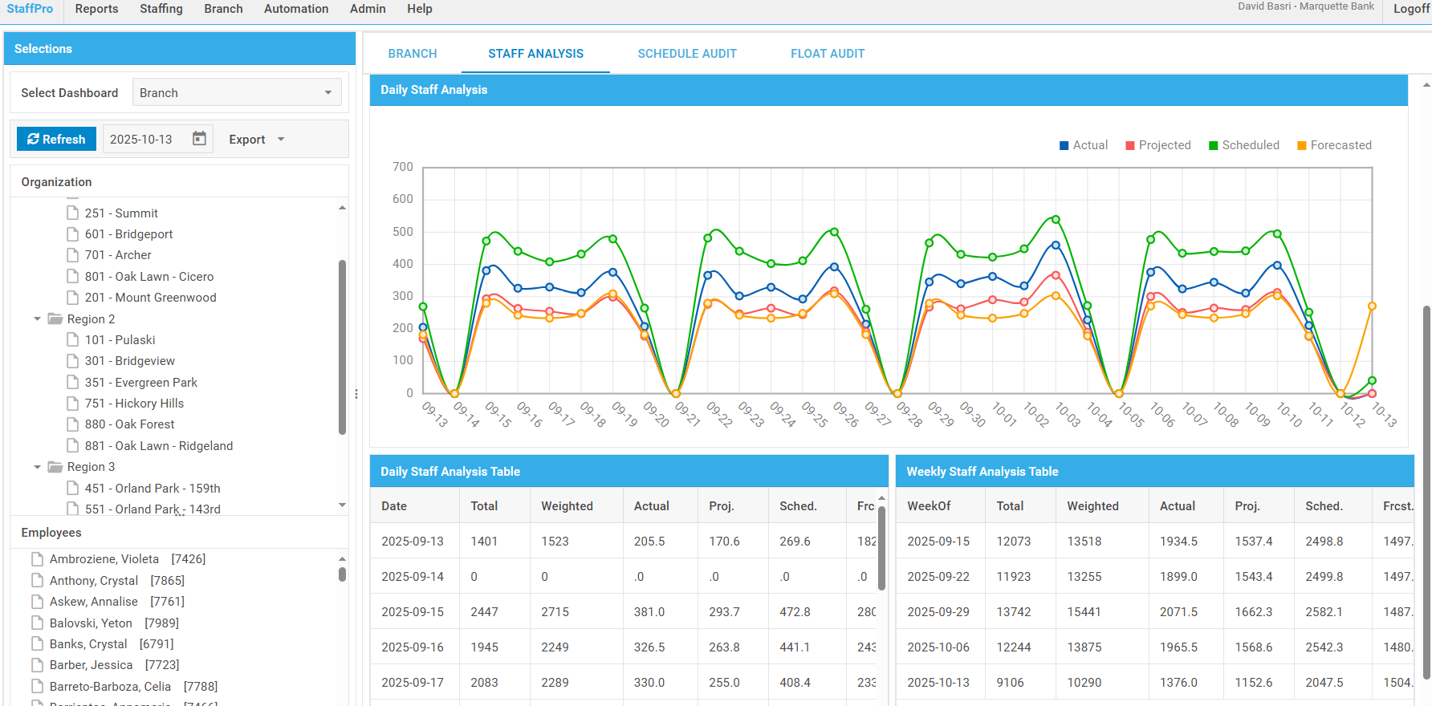
Task: Click the file icon beside Banks, Crystal
Action: [x=37, y=644]
